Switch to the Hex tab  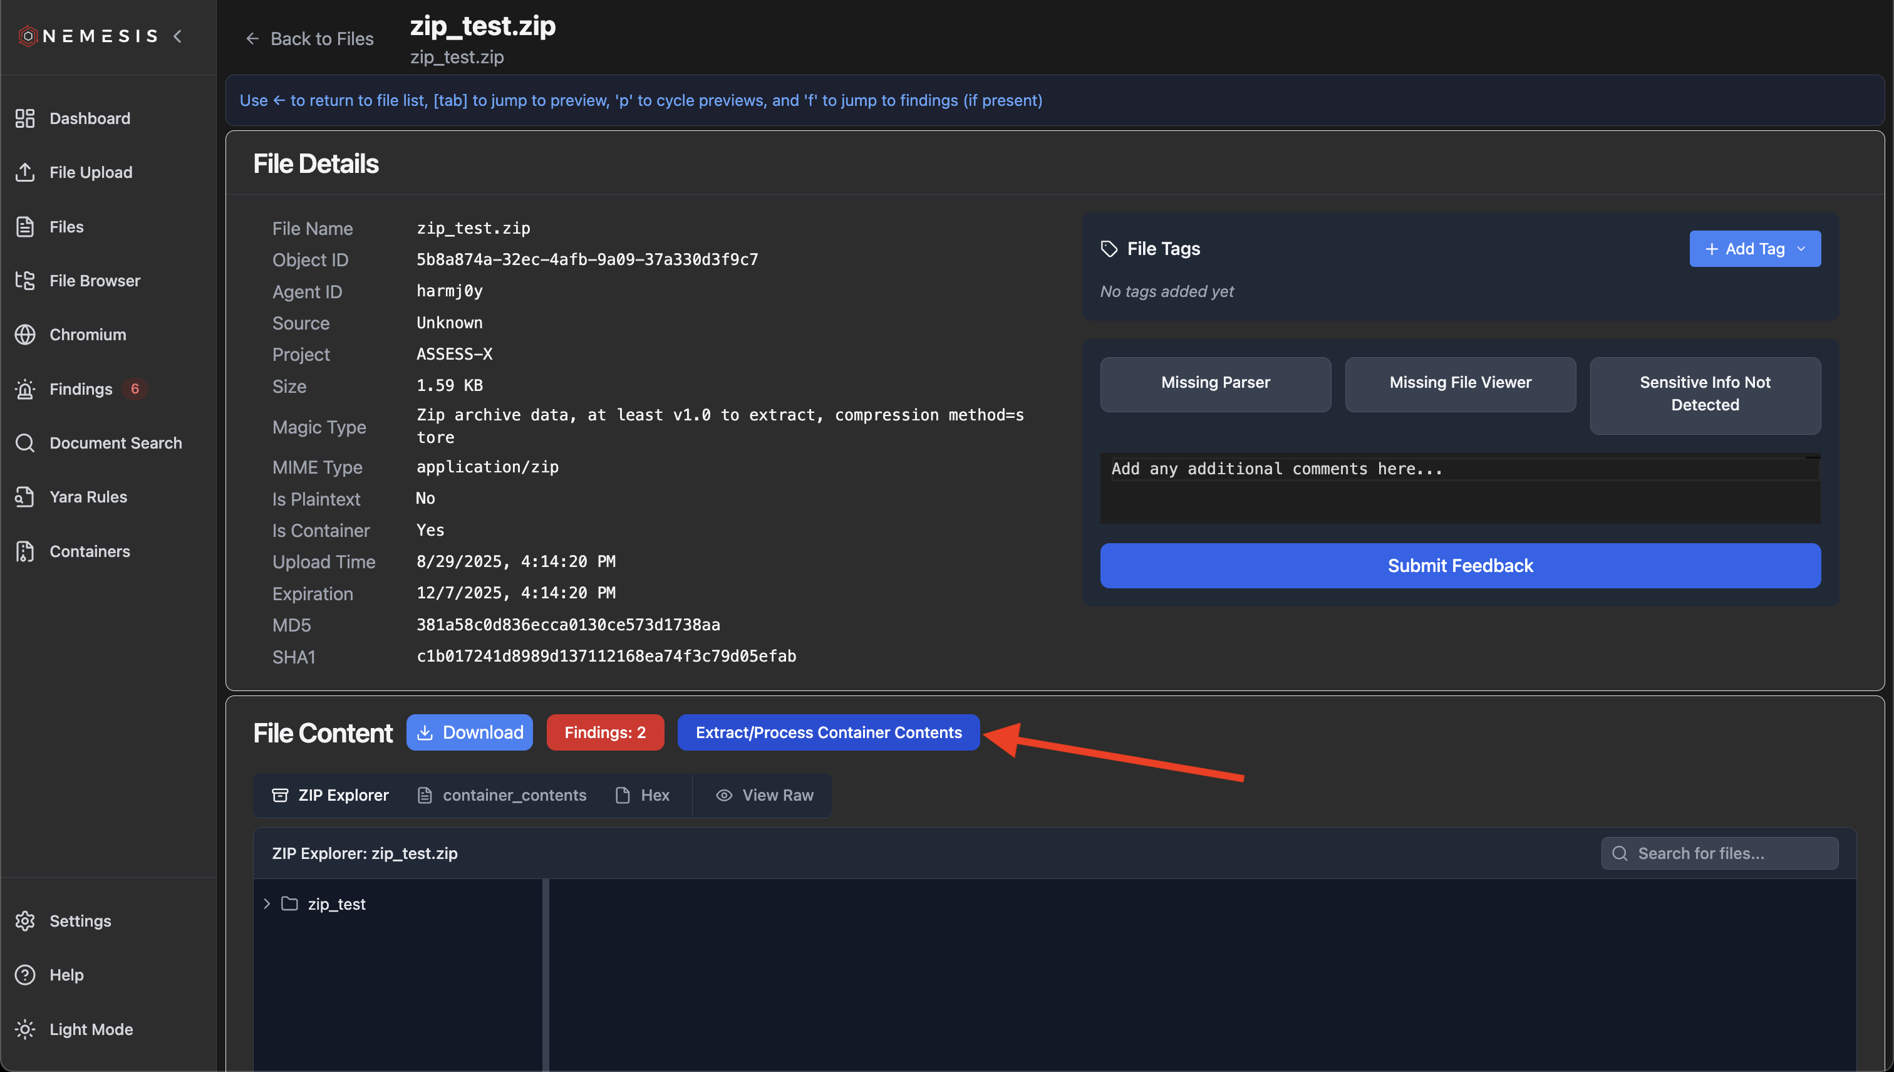point(643,795)
